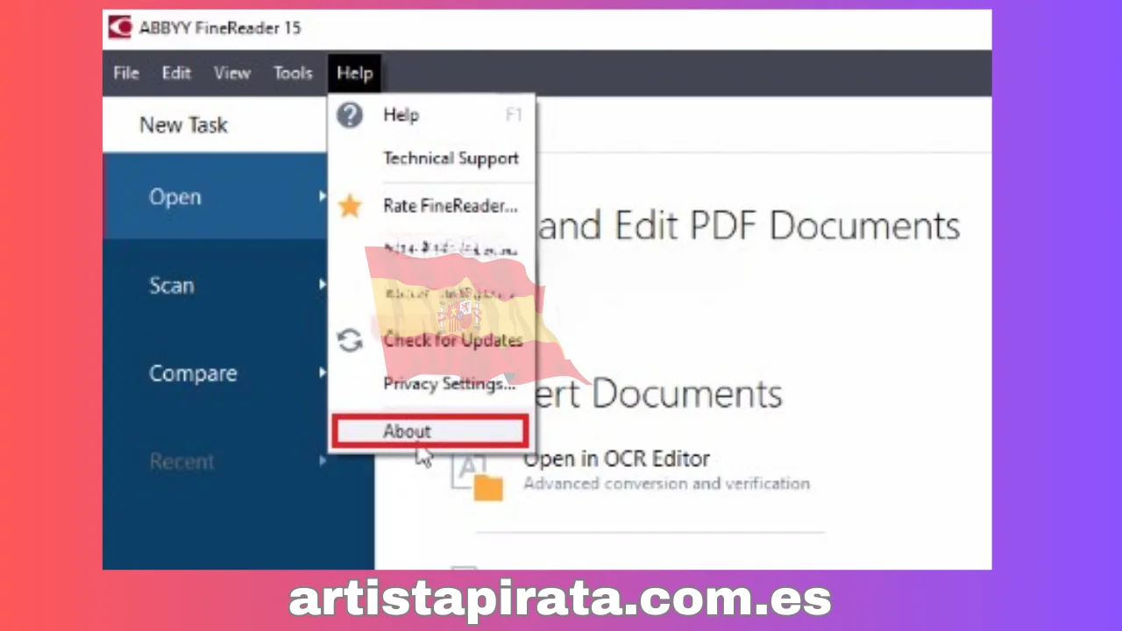
Task: Click the ABBYY FineReader logo in title bar
Action: pyautogui.click(x=119, y=28)
